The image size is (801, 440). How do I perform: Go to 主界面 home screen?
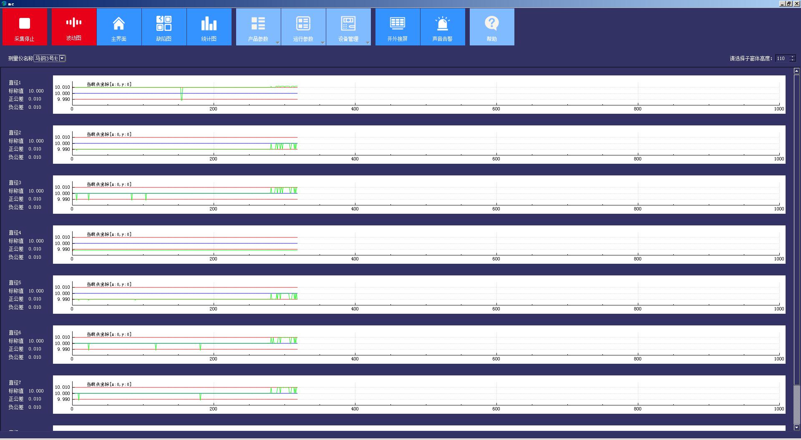[x=119, y=27]
